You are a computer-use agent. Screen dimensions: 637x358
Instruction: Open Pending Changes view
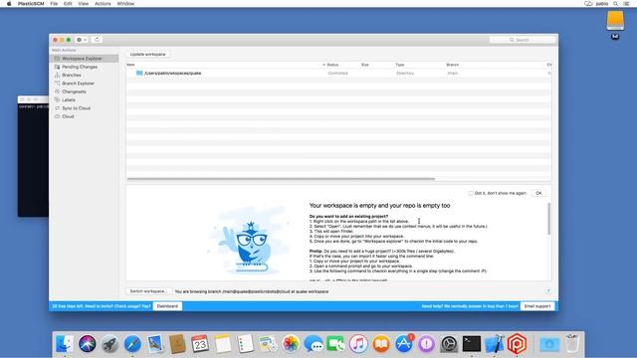pos(80,67)
